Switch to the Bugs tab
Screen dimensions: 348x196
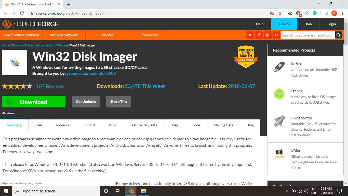tap(174, 125)
